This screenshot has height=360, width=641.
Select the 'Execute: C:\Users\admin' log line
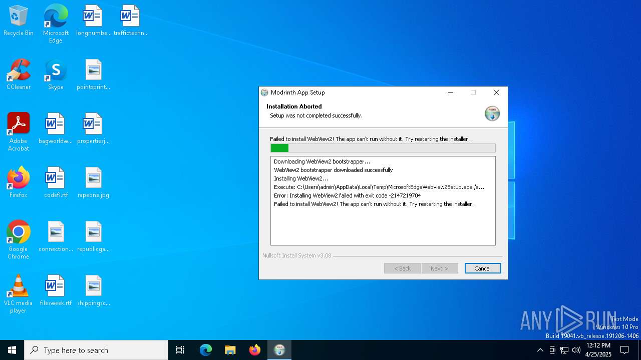[379, 187]
